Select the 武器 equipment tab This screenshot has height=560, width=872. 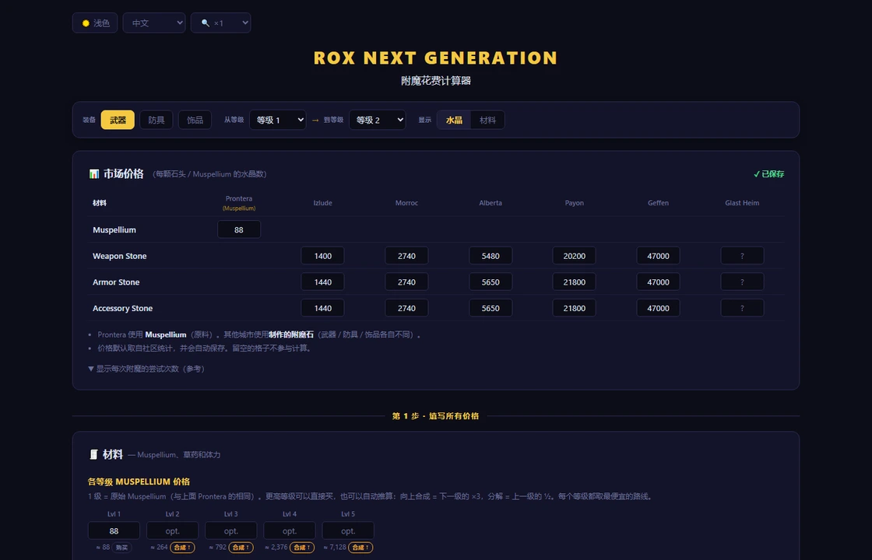[x=118, y=120]
